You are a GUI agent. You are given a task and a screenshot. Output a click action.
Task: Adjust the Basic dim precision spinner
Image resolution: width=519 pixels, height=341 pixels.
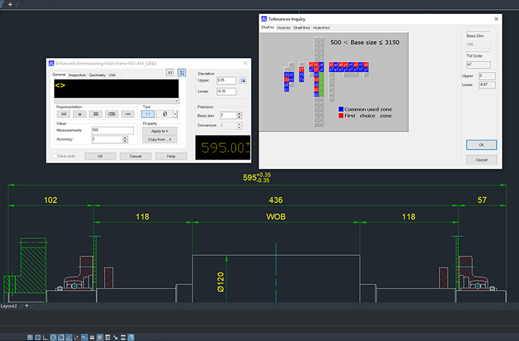pyautogui.click(x=239, y=115)
